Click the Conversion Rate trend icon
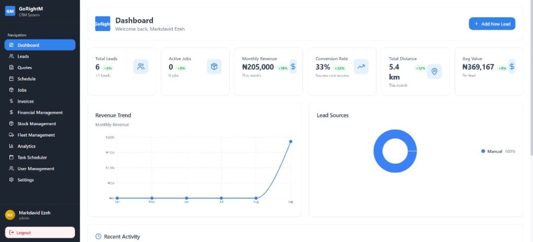 [x=361, y=66]
